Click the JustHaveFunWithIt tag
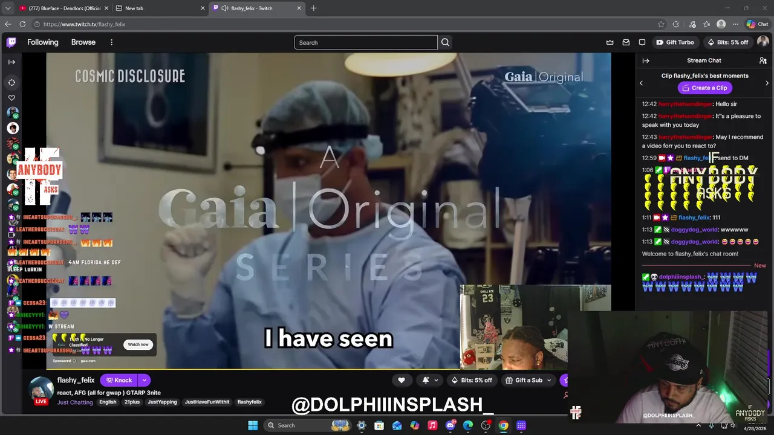774x435 pixels. click(x=207, y=402)
